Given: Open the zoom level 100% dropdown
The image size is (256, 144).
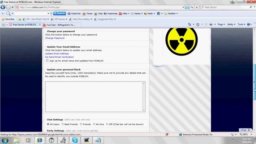Looking at the screenshot, I should [251, 134].
